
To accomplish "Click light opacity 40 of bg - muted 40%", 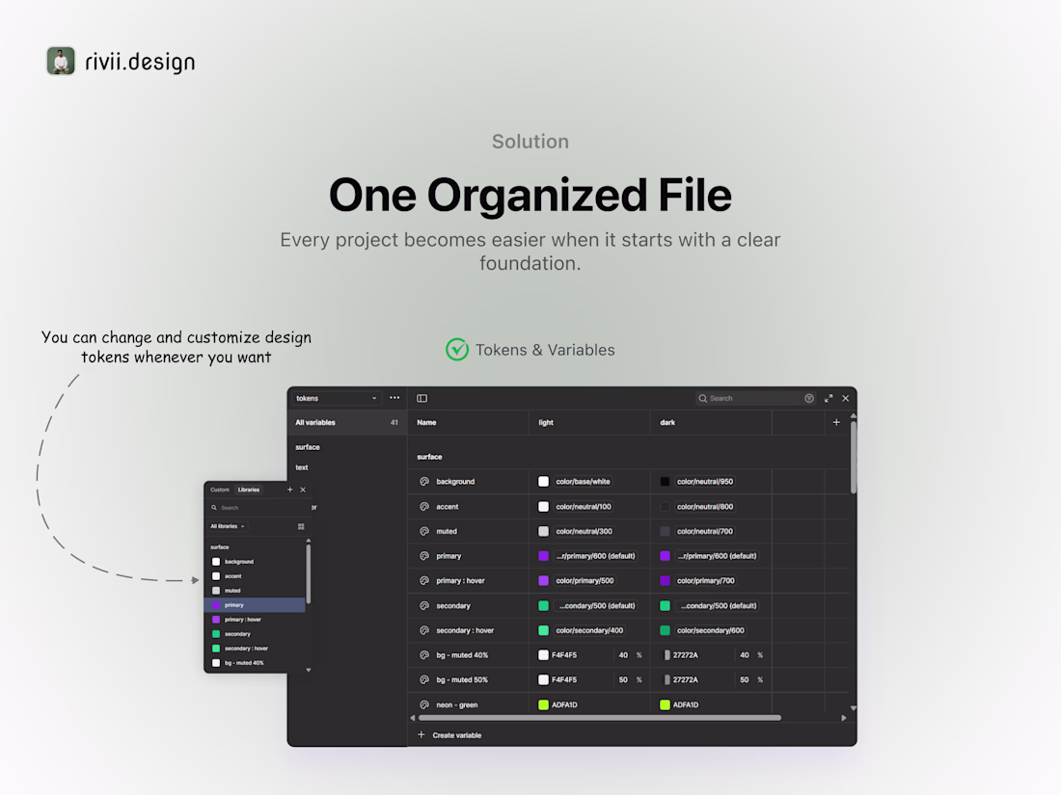I will [x=623, y=655].
